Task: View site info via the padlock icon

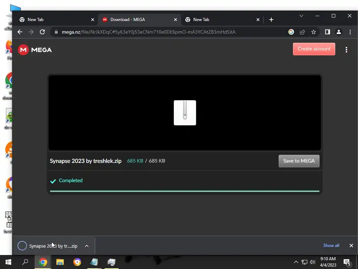Action: click(x=56, y=32)
